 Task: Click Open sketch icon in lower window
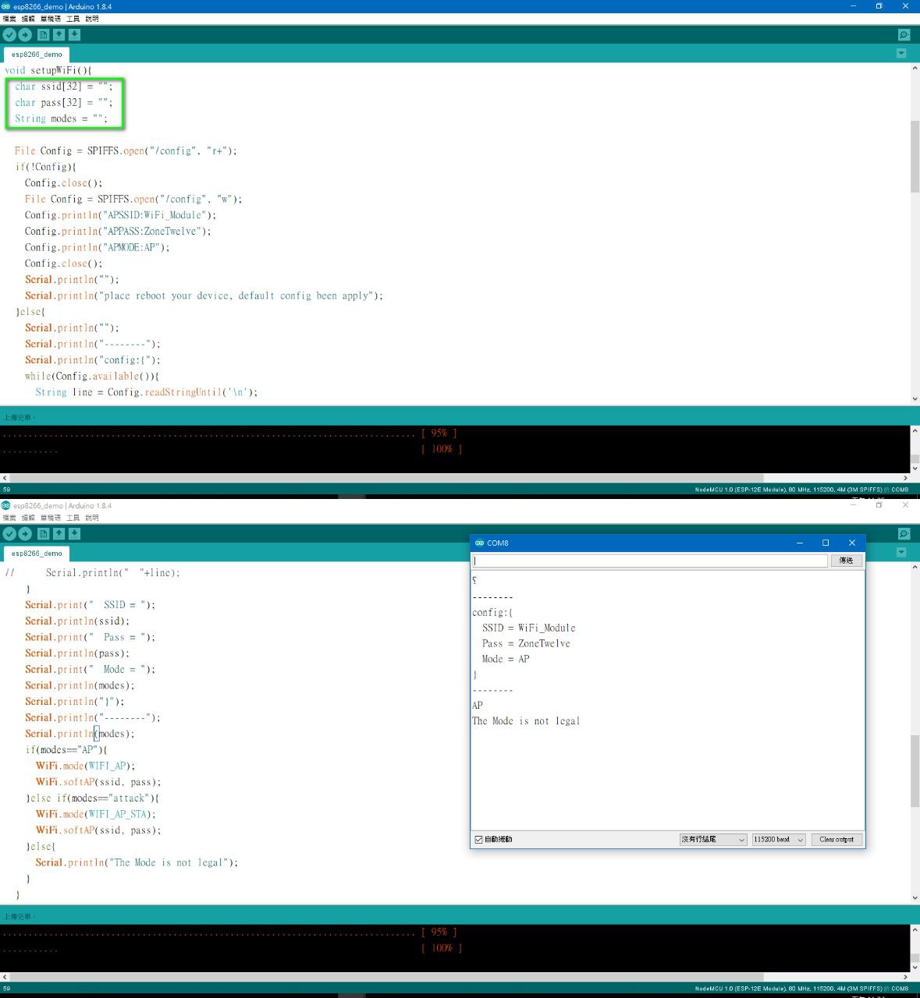pos(59,534)
